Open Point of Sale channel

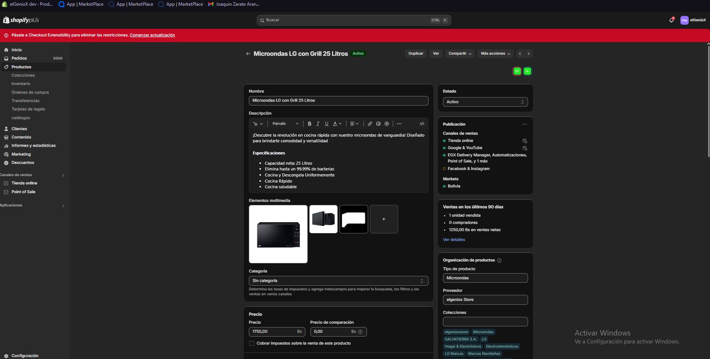23,192
